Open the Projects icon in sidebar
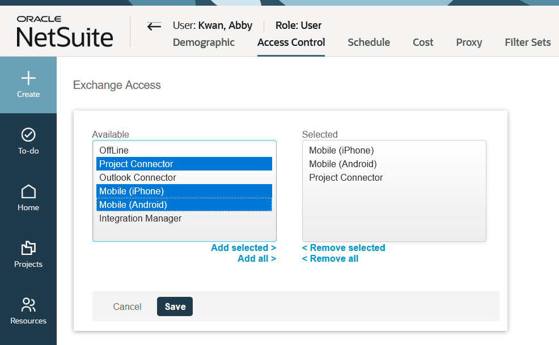 (x=28, y=248)
